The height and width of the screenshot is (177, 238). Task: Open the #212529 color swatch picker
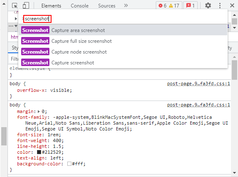[39, 152]
